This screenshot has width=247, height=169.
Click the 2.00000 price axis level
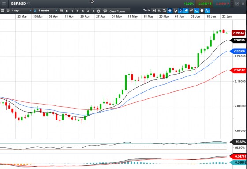tap(240, 106)
